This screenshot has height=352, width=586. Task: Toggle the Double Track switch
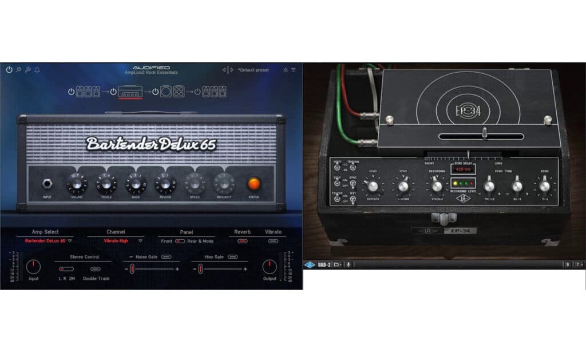(x=96, y=269)
